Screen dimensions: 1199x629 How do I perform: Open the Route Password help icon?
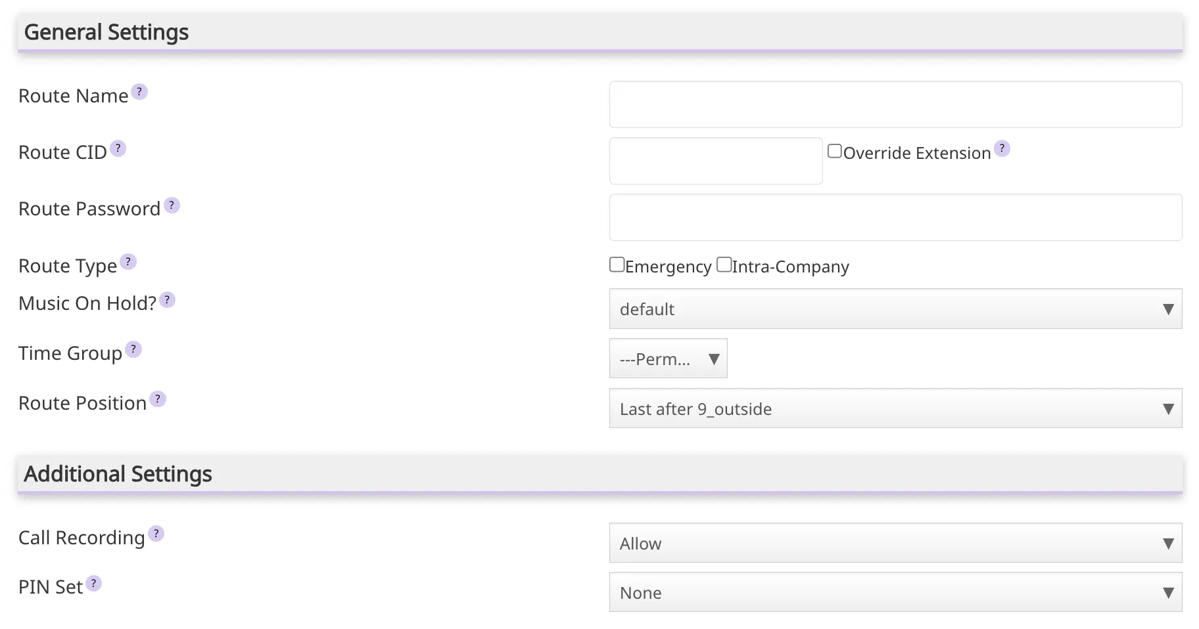pos(172,205)
